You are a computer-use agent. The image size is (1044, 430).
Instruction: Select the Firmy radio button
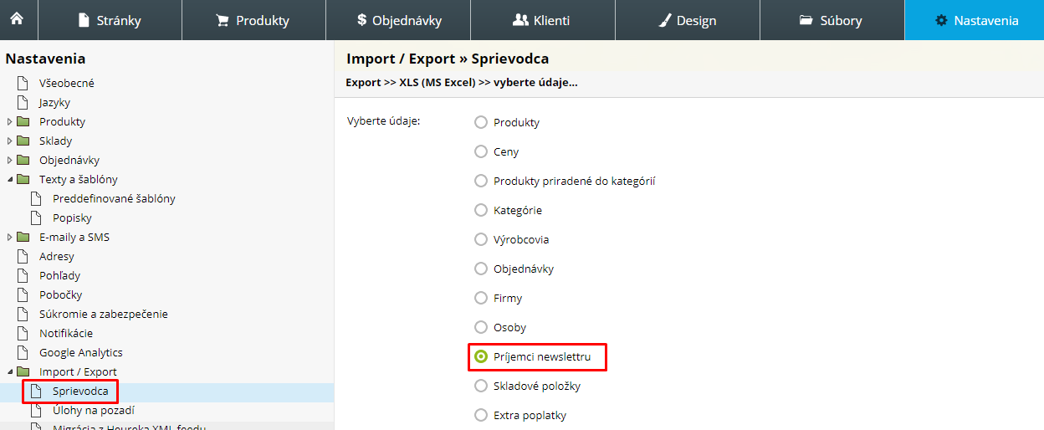point(481,298)
